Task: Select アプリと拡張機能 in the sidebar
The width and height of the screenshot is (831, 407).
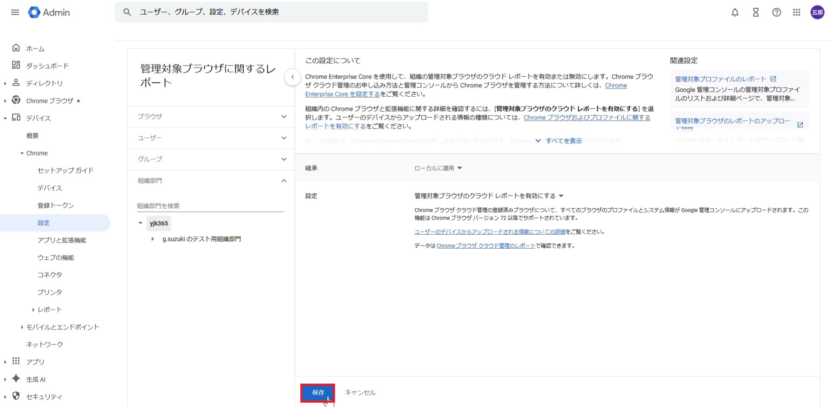Action: 61,240
